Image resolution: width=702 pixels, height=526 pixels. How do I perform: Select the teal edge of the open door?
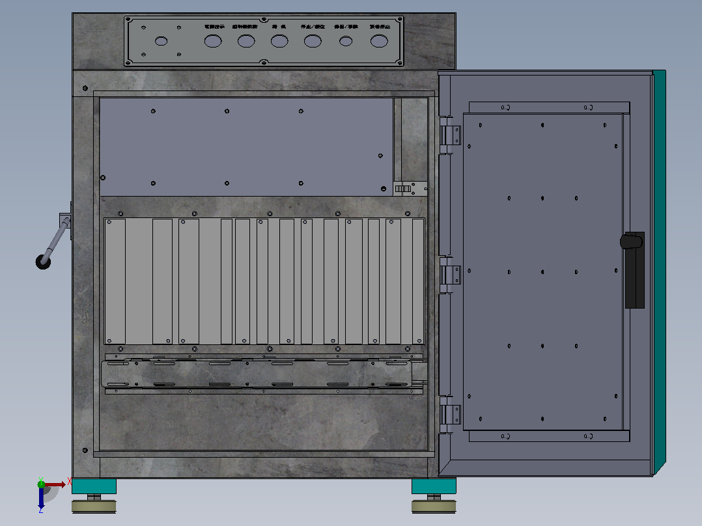click(x=659, y=271)
